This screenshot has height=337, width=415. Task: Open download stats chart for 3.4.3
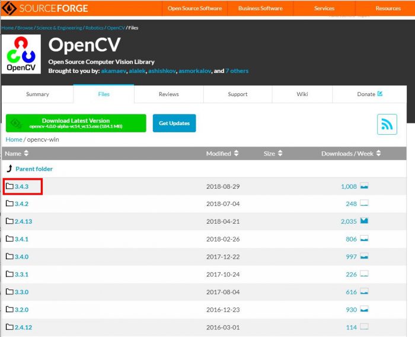click(364, 186)
